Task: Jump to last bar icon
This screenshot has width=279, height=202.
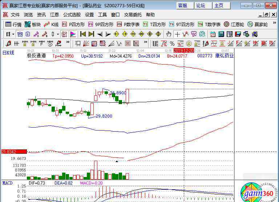Action: (x=91, y=34)
